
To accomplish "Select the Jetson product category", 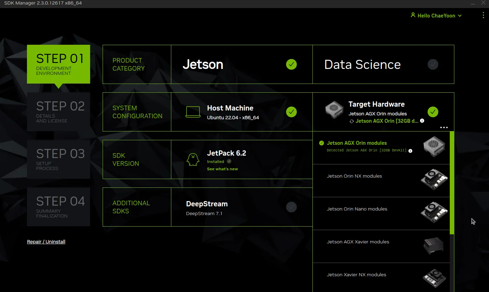I will coord(242,64).
